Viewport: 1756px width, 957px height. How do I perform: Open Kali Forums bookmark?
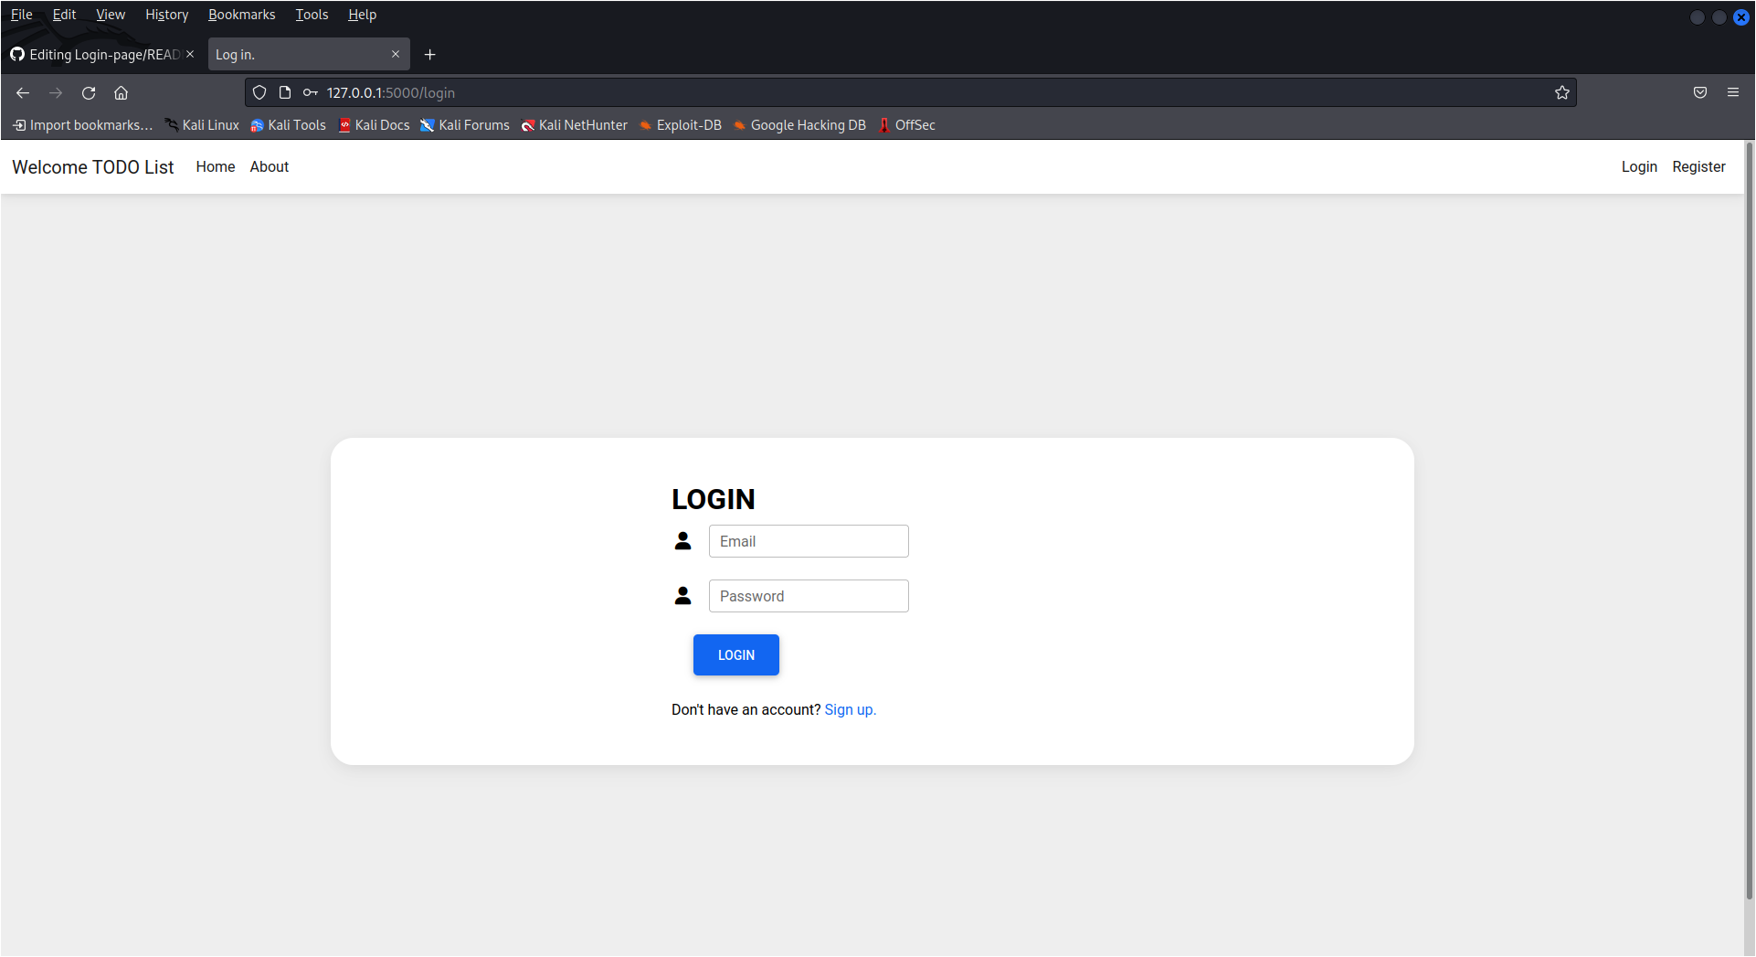tap(465, 125)
